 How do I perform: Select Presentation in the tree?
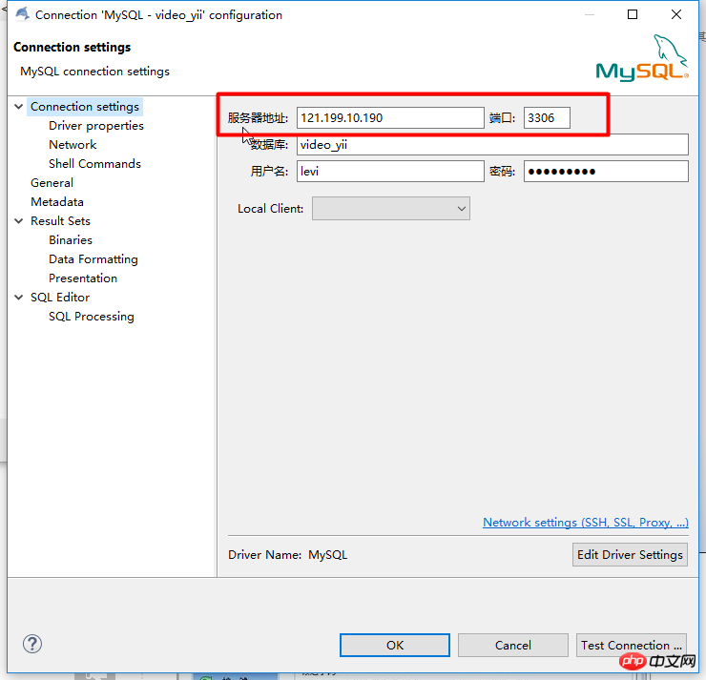click(x=83, y=278)
